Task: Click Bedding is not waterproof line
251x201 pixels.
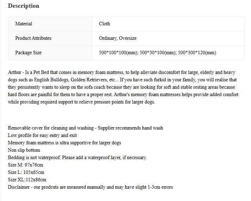Action: pyautogui.click(x=77, y=157)
